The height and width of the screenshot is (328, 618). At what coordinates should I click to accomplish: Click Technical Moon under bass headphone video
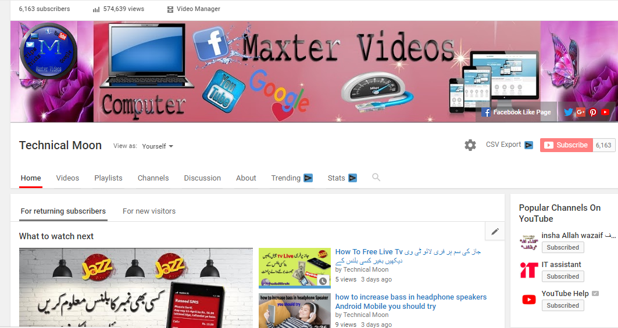(366, 315)
